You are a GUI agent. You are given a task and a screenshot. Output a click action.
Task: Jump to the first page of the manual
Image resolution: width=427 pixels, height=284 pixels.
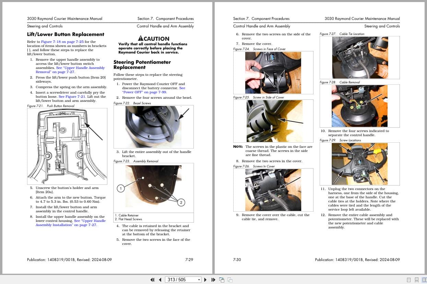153,280
